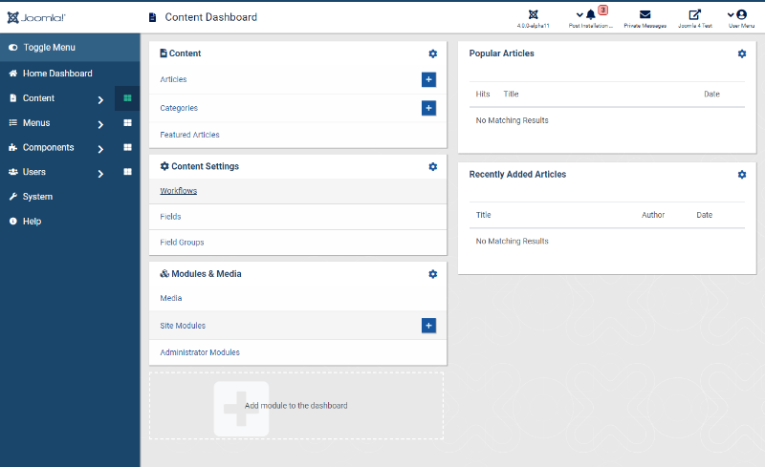Image resolution: width=765 pixels, height=467 pixels.
Task: Open the Menus dashboard grid icon
Action: click(127, 123)
